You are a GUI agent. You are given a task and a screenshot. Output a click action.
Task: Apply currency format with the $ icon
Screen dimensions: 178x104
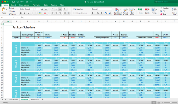point(92,13)
